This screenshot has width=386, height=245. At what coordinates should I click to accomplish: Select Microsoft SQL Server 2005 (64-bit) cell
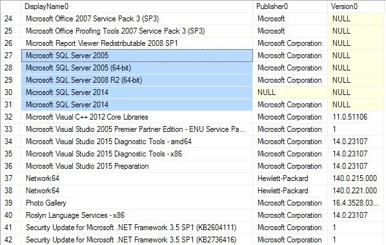tap(137, 68)
